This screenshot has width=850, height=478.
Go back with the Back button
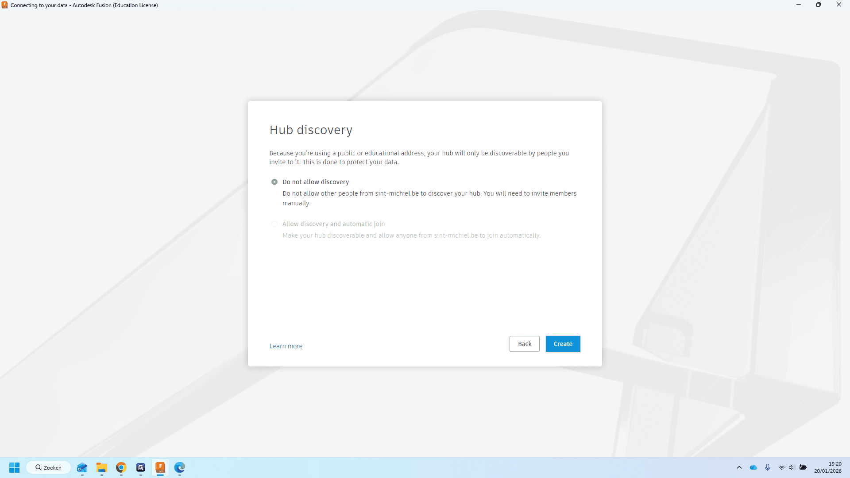tap(525, 344)
